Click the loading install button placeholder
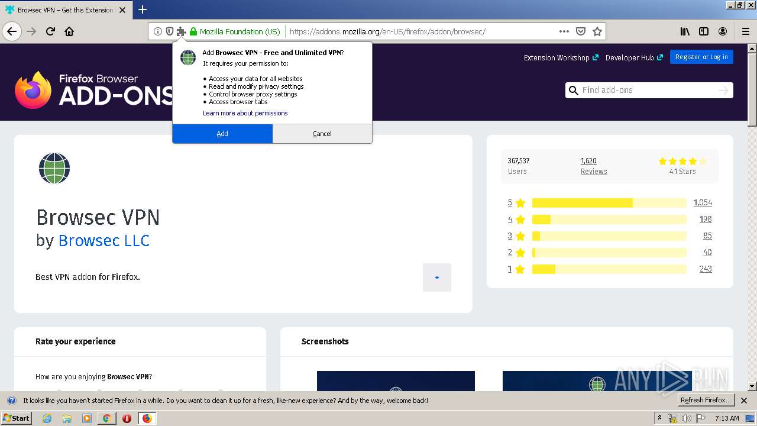The width and height of the screenshot is (757, 426). tap(437, 277)
